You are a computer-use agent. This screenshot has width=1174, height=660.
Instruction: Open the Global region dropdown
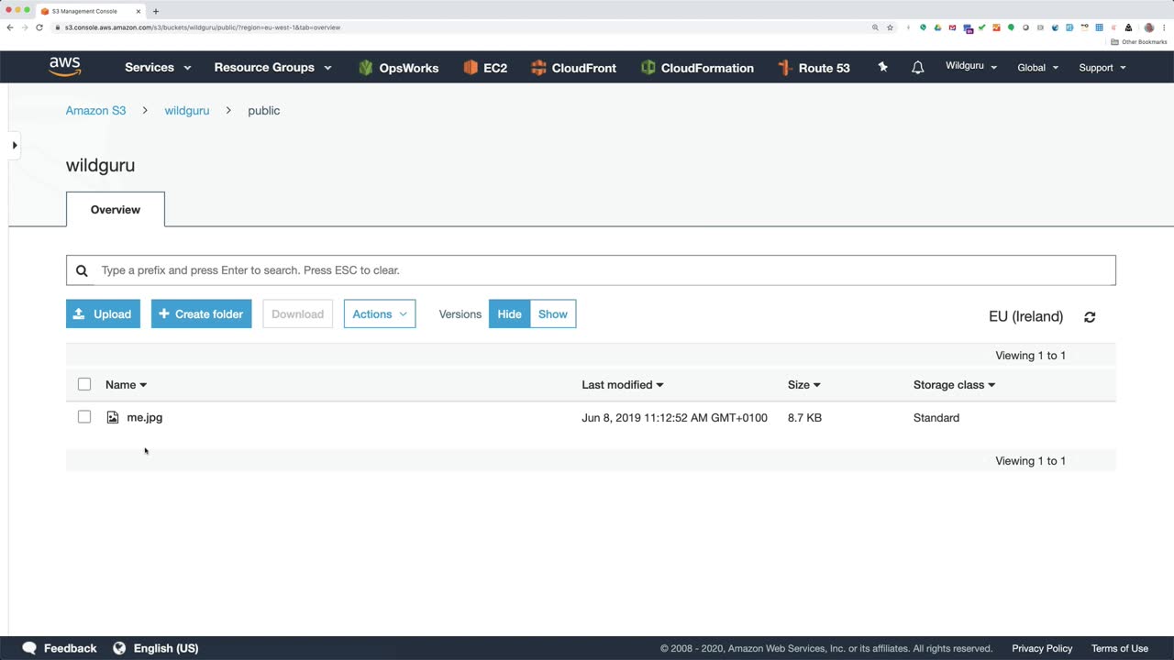click(x=1037, y=67)
